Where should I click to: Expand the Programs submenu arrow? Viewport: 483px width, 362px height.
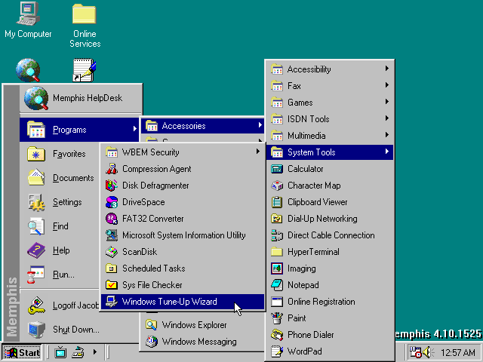coord(134,129)
